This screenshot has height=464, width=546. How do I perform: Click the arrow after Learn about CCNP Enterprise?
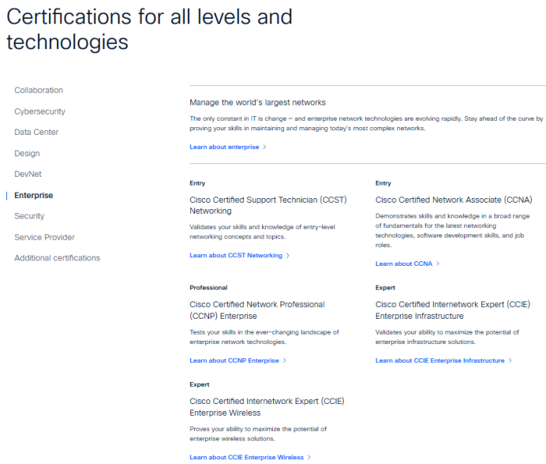point(285,361)
